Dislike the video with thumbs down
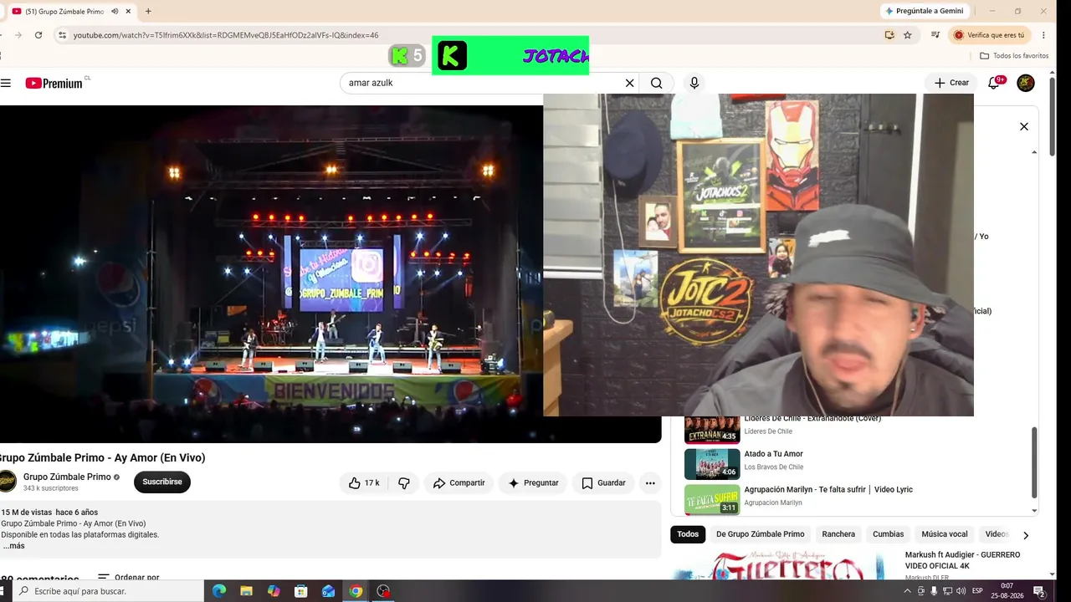 pyautogui.click(x=404, y=482)
